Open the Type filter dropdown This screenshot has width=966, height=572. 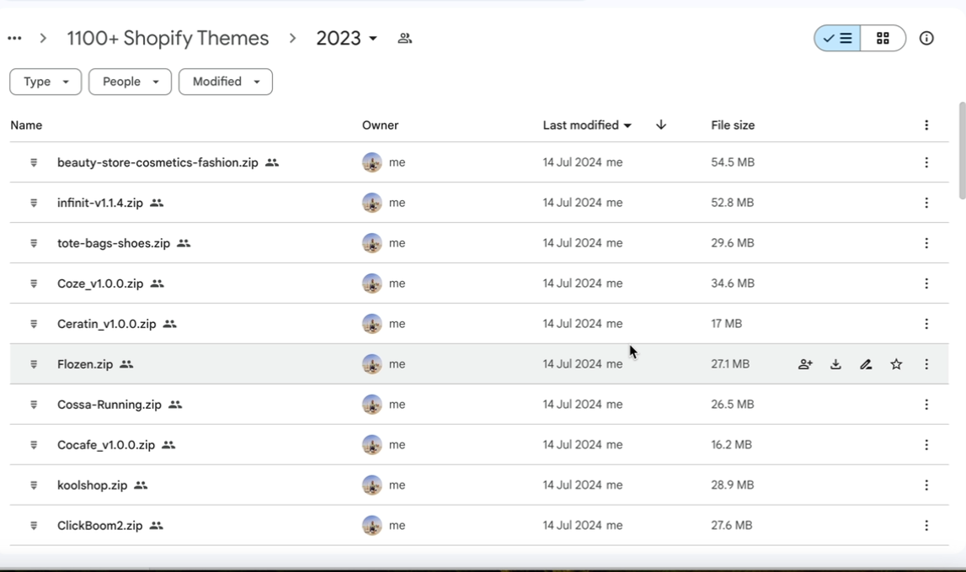tap(45, 82)
